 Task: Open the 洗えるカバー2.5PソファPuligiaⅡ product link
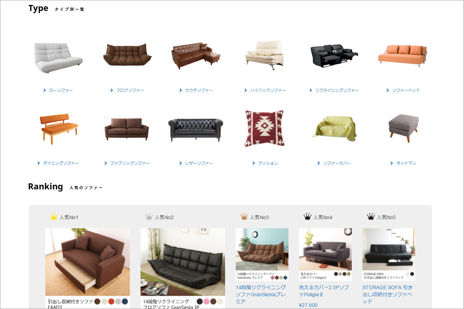coord(324,291)
